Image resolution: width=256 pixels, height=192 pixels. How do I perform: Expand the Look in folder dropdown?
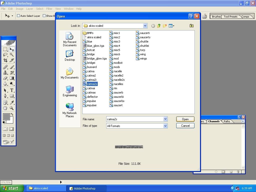click(145, 26)
